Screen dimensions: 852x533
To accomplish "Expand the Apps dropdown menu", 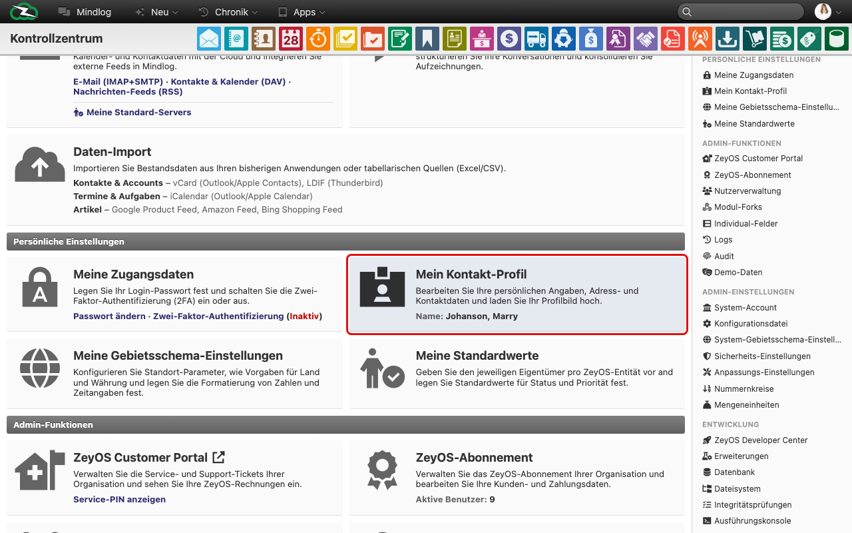I will pyautogui.click(x=302, y=12).
